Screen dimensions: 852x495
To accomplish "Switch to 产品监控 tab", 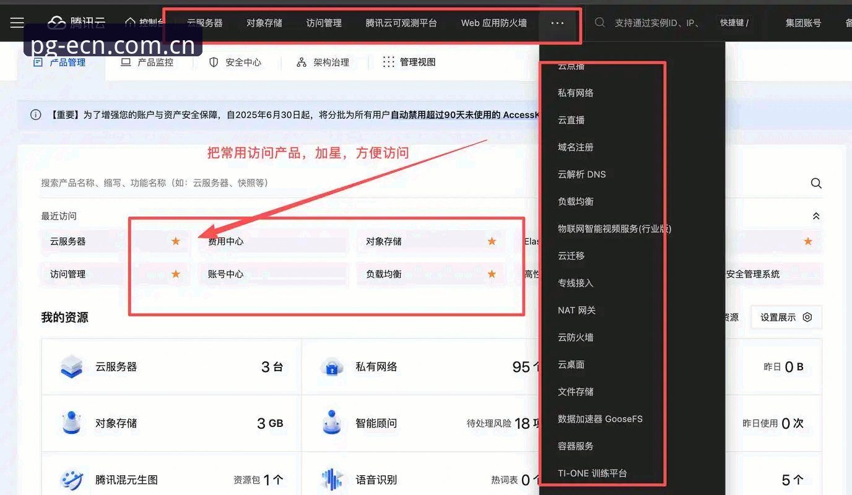I will [x=147, y=62].
